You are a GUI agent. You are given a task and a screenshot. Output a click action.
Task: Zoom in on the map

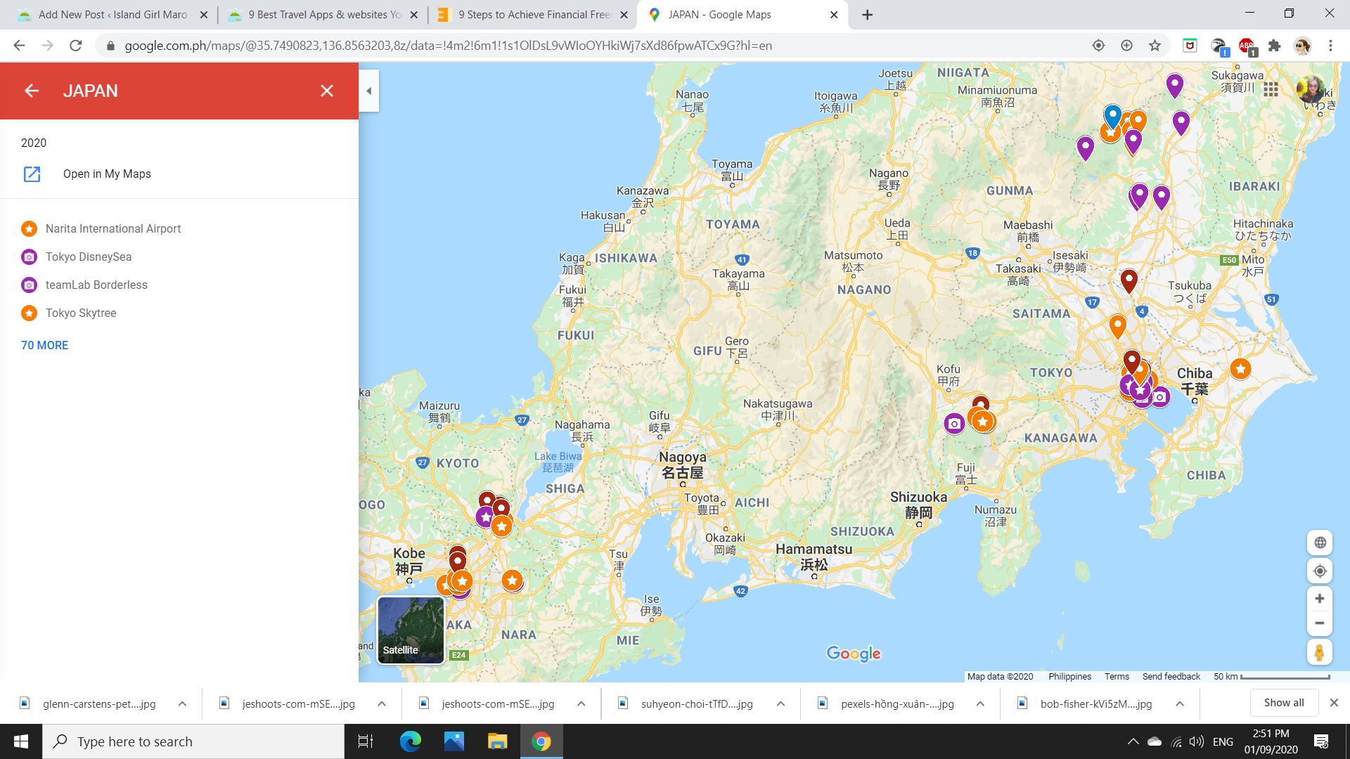tap(1320, 599)
